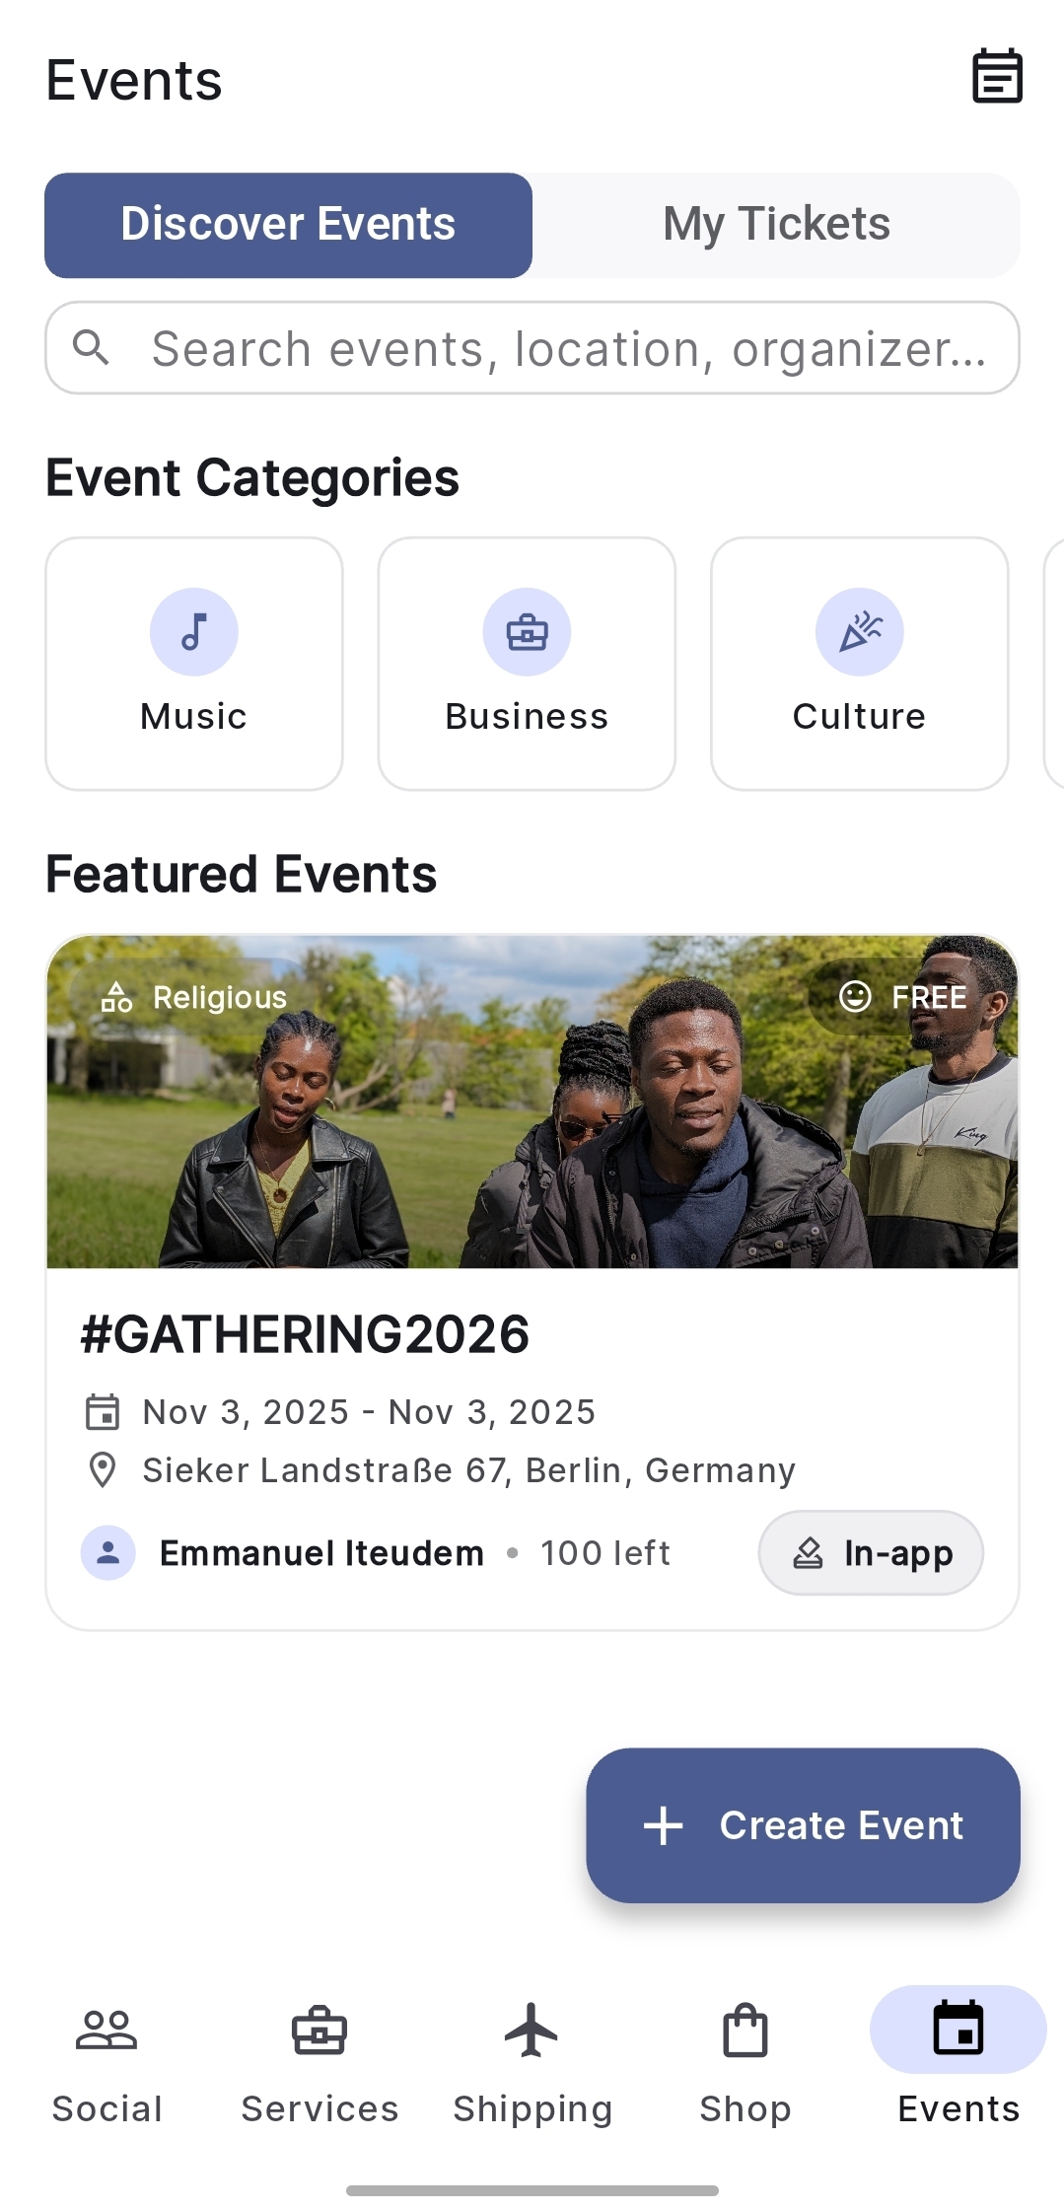This screenshot has height=2210, width=1064.
Task: Open the #GATHERING2026 event title
Action: click(305, 1334)
